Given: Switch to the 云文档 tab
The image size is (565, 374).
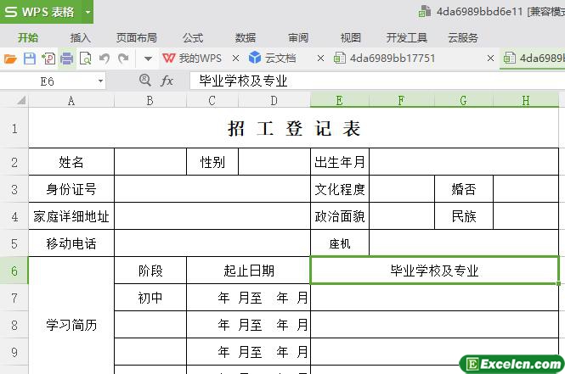Looking at the screenshot, I should pos(273,59).
